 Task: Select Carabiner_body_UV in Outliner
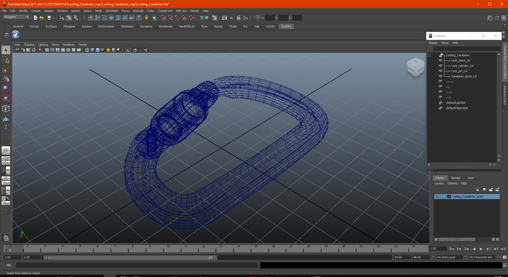[x=464, y=76]
